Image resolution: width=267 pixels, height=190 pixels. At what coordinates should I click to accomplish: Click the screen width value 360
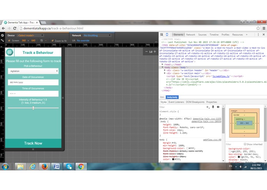(24, 40)
